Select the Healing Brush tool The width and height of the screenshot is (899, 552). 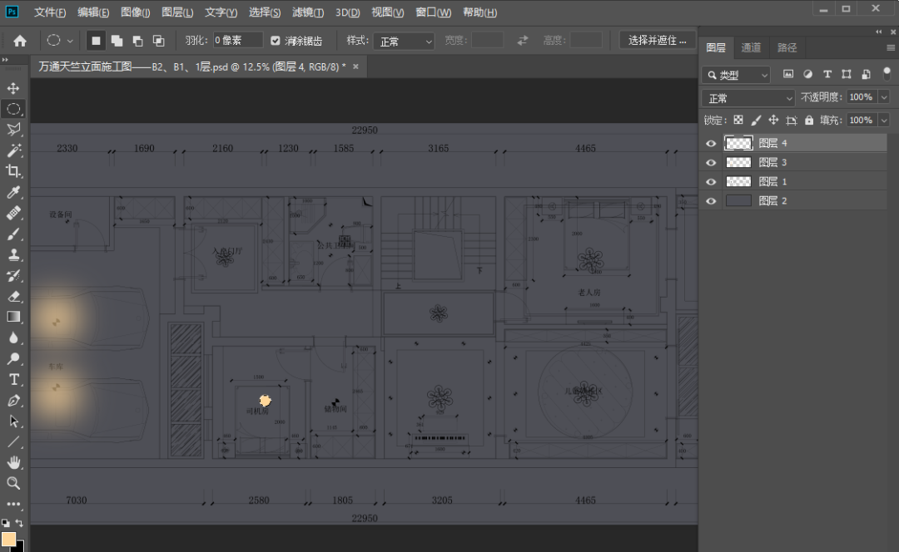(13, 213)
